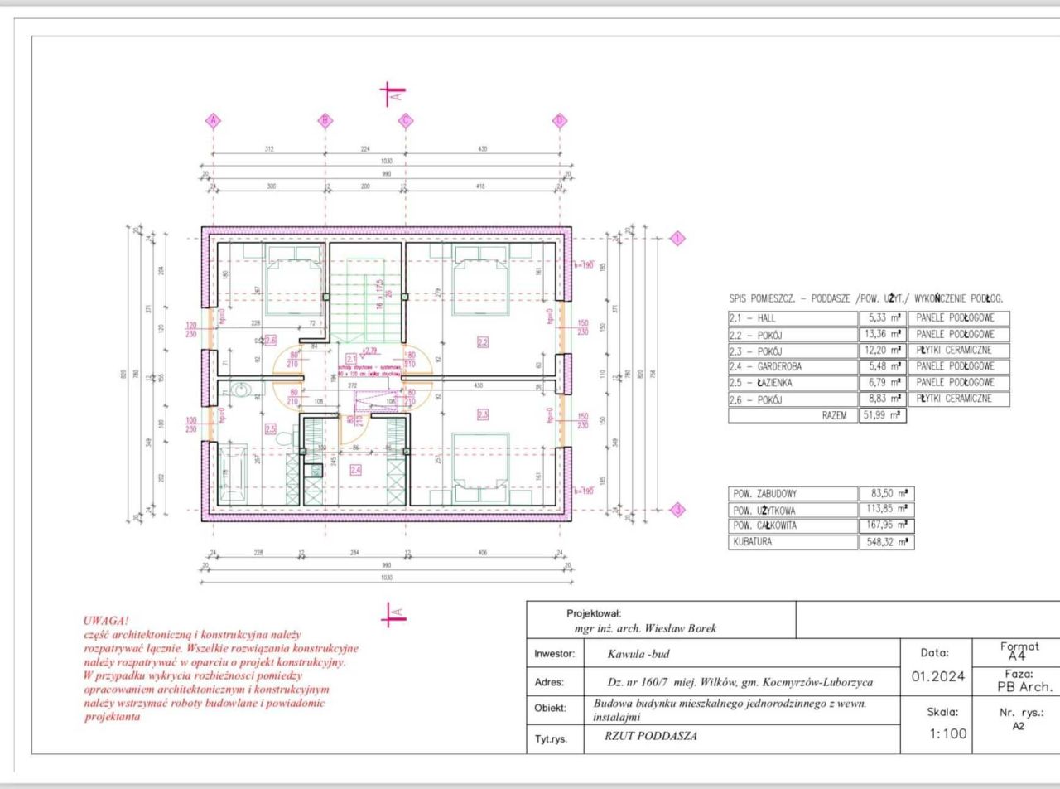Click the area value '8,83 m²'
This screenshot has height=789, width=1060.
point(883,399)
